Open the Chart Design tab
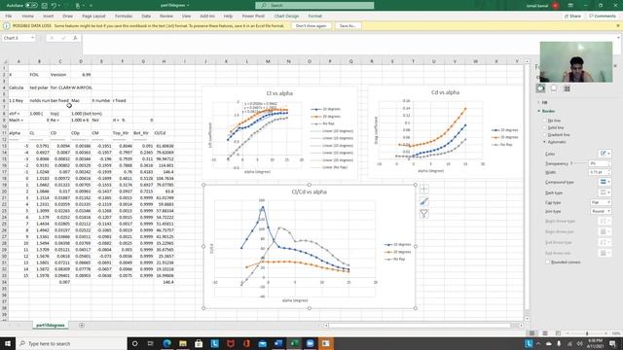 (x=286, y=17)
